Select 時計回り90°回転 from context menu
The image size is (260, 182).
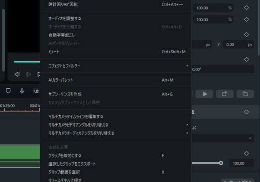pos(116,4)
